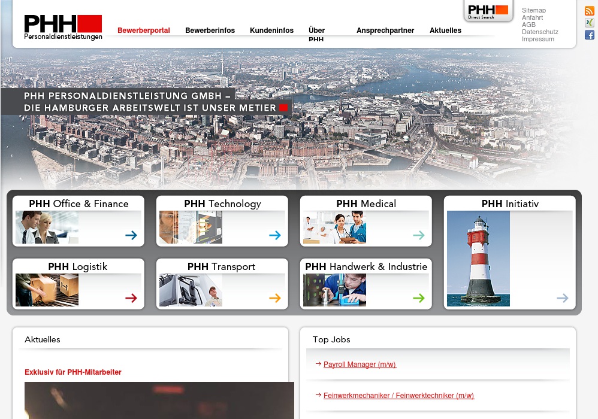This screenshot has width=598, height=419.
Task: Open the Datenschutz link
Action: pyautogui.click(x=540, y=32)
